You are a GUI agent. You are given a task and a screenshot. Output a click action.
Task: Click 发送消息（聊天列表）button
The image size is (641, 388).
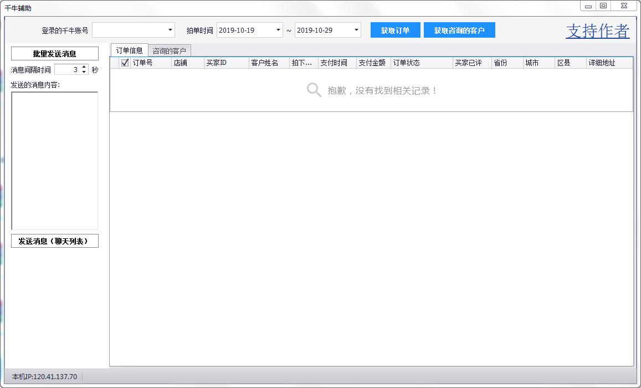(55, 241)
